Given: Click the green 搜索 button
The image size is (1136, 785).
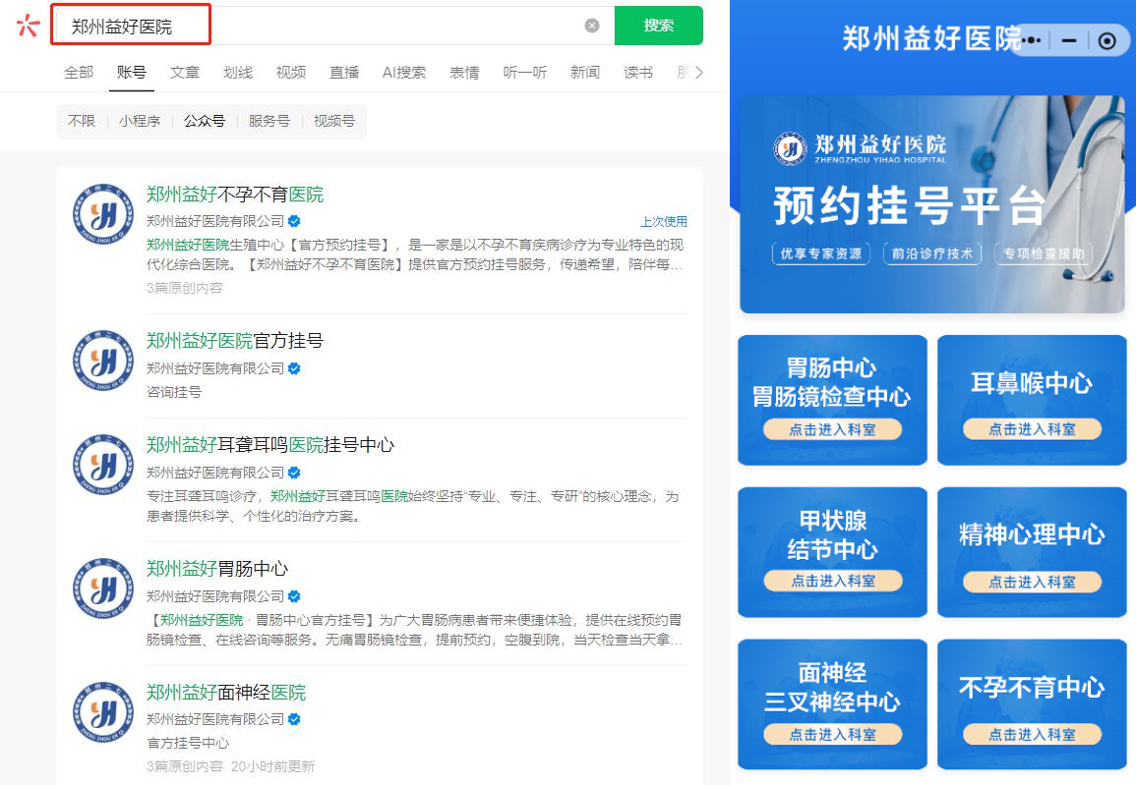Looking at the screenshot, I should [658, 26].
